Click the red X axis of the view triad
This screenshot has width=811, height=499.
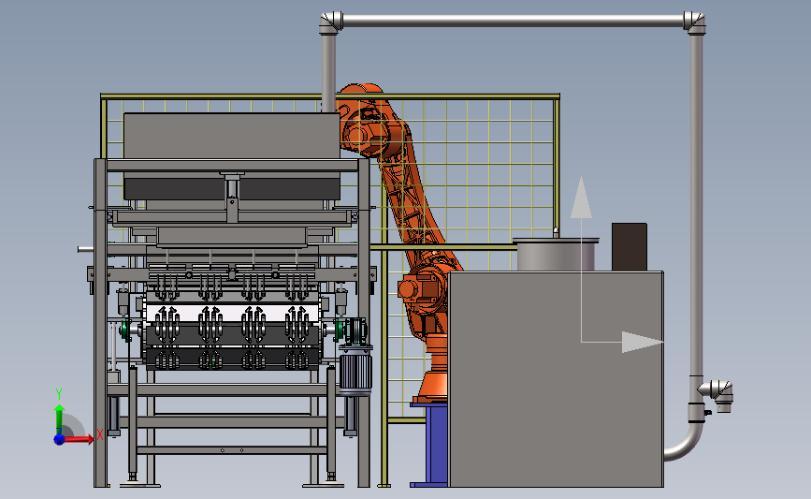coord(79,439)
